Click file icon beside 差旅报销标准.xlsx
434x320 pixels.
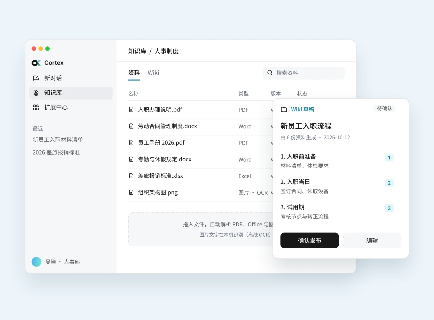131,176
